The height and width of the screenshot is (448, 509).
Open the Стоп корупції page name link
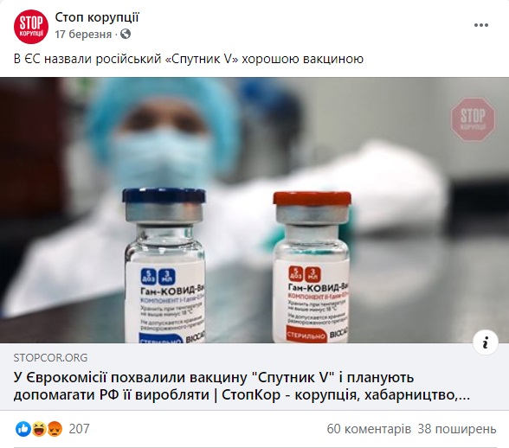[x=97, y=17]
